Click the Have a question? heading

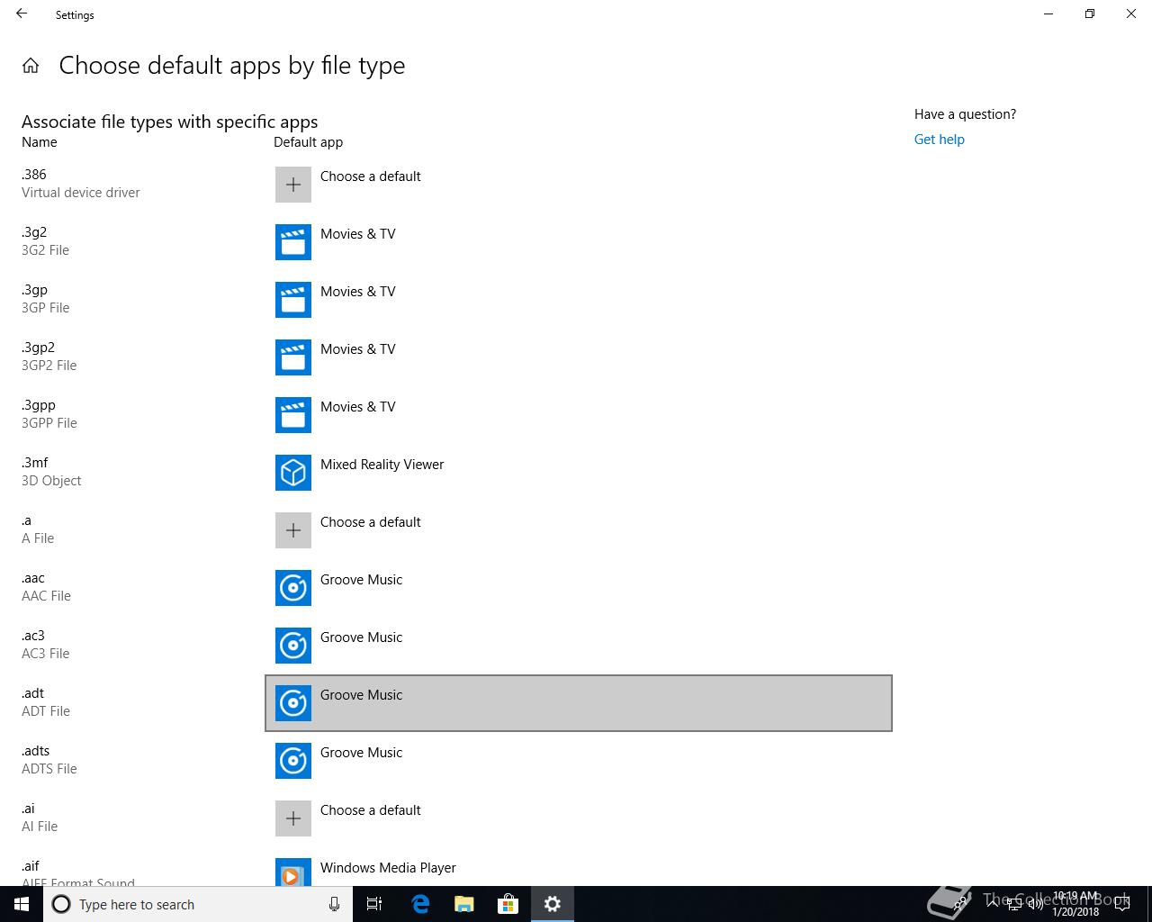[x=965, y=114]
